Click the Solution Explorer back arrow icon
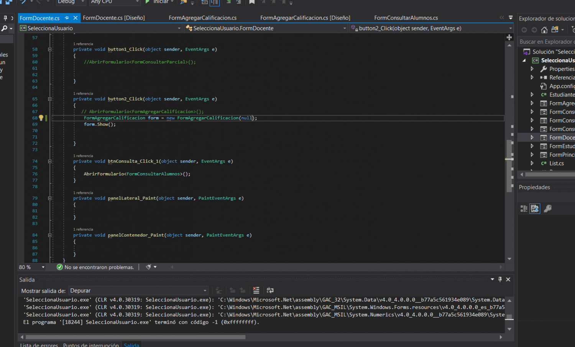This screenshot has height=347, width=575. click(x=524, y=30)
